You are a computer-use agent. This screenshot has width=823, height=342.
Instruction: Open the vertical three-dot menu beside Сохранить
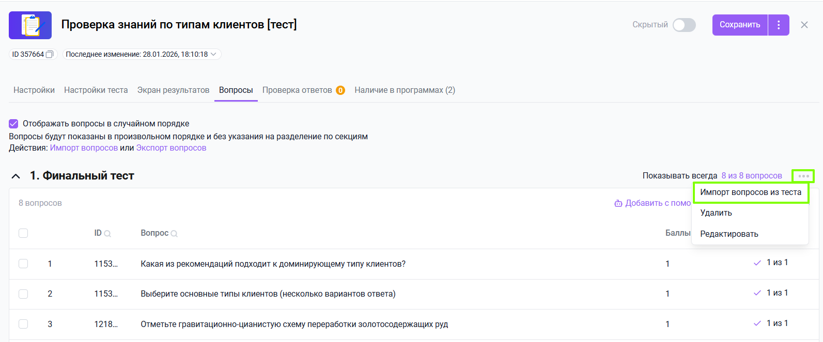[779, 25]
